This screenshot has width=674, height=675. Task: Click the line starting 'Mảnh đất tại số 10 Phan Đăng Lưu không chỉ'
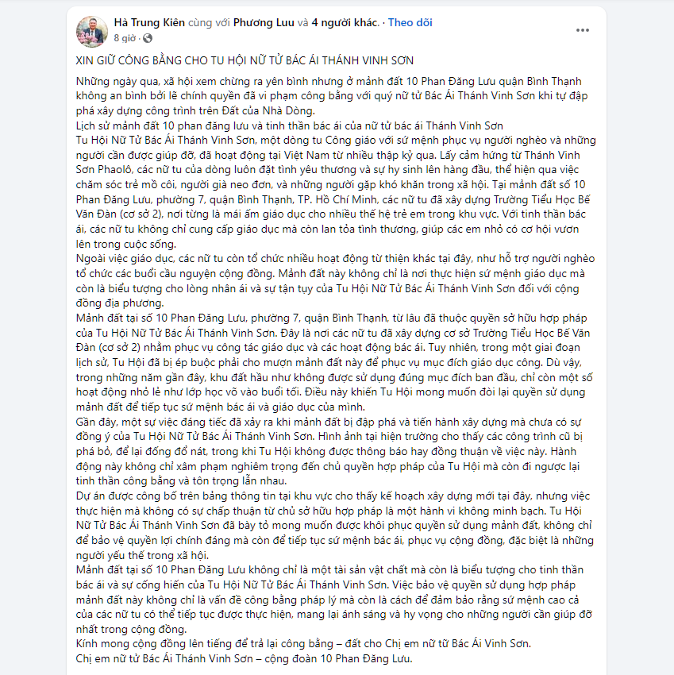(329, 570)
